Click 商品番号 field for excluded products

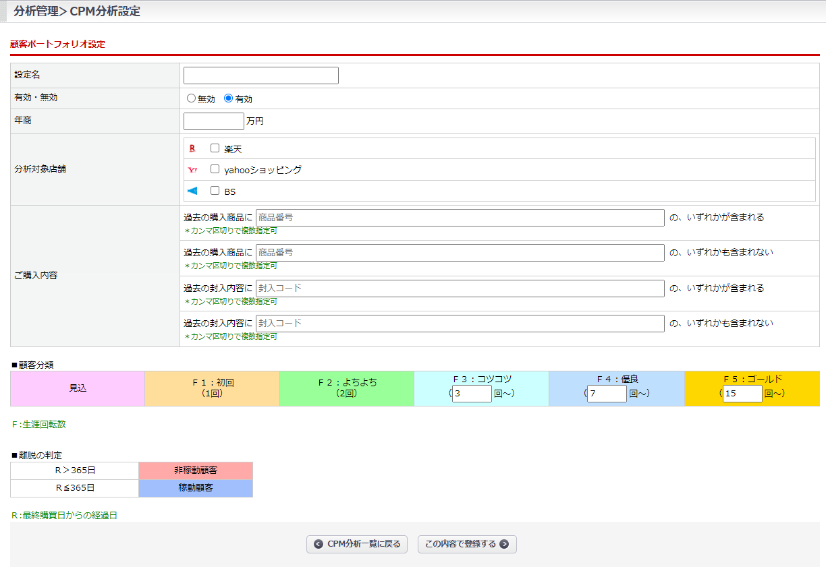coord(460,253)
